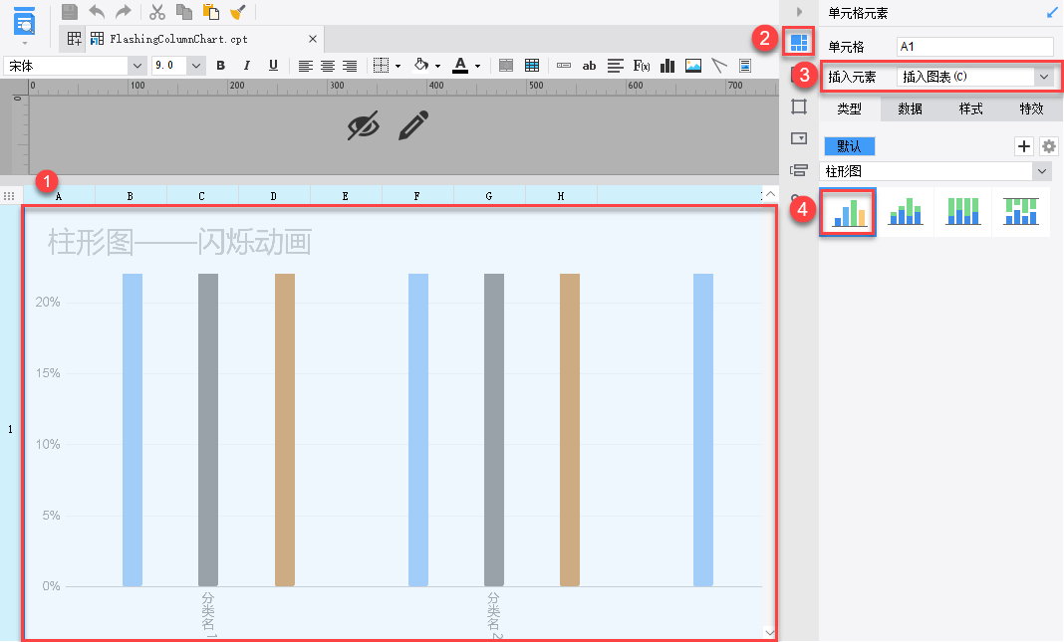
Task: Select column header H
Action: [561, 196]
